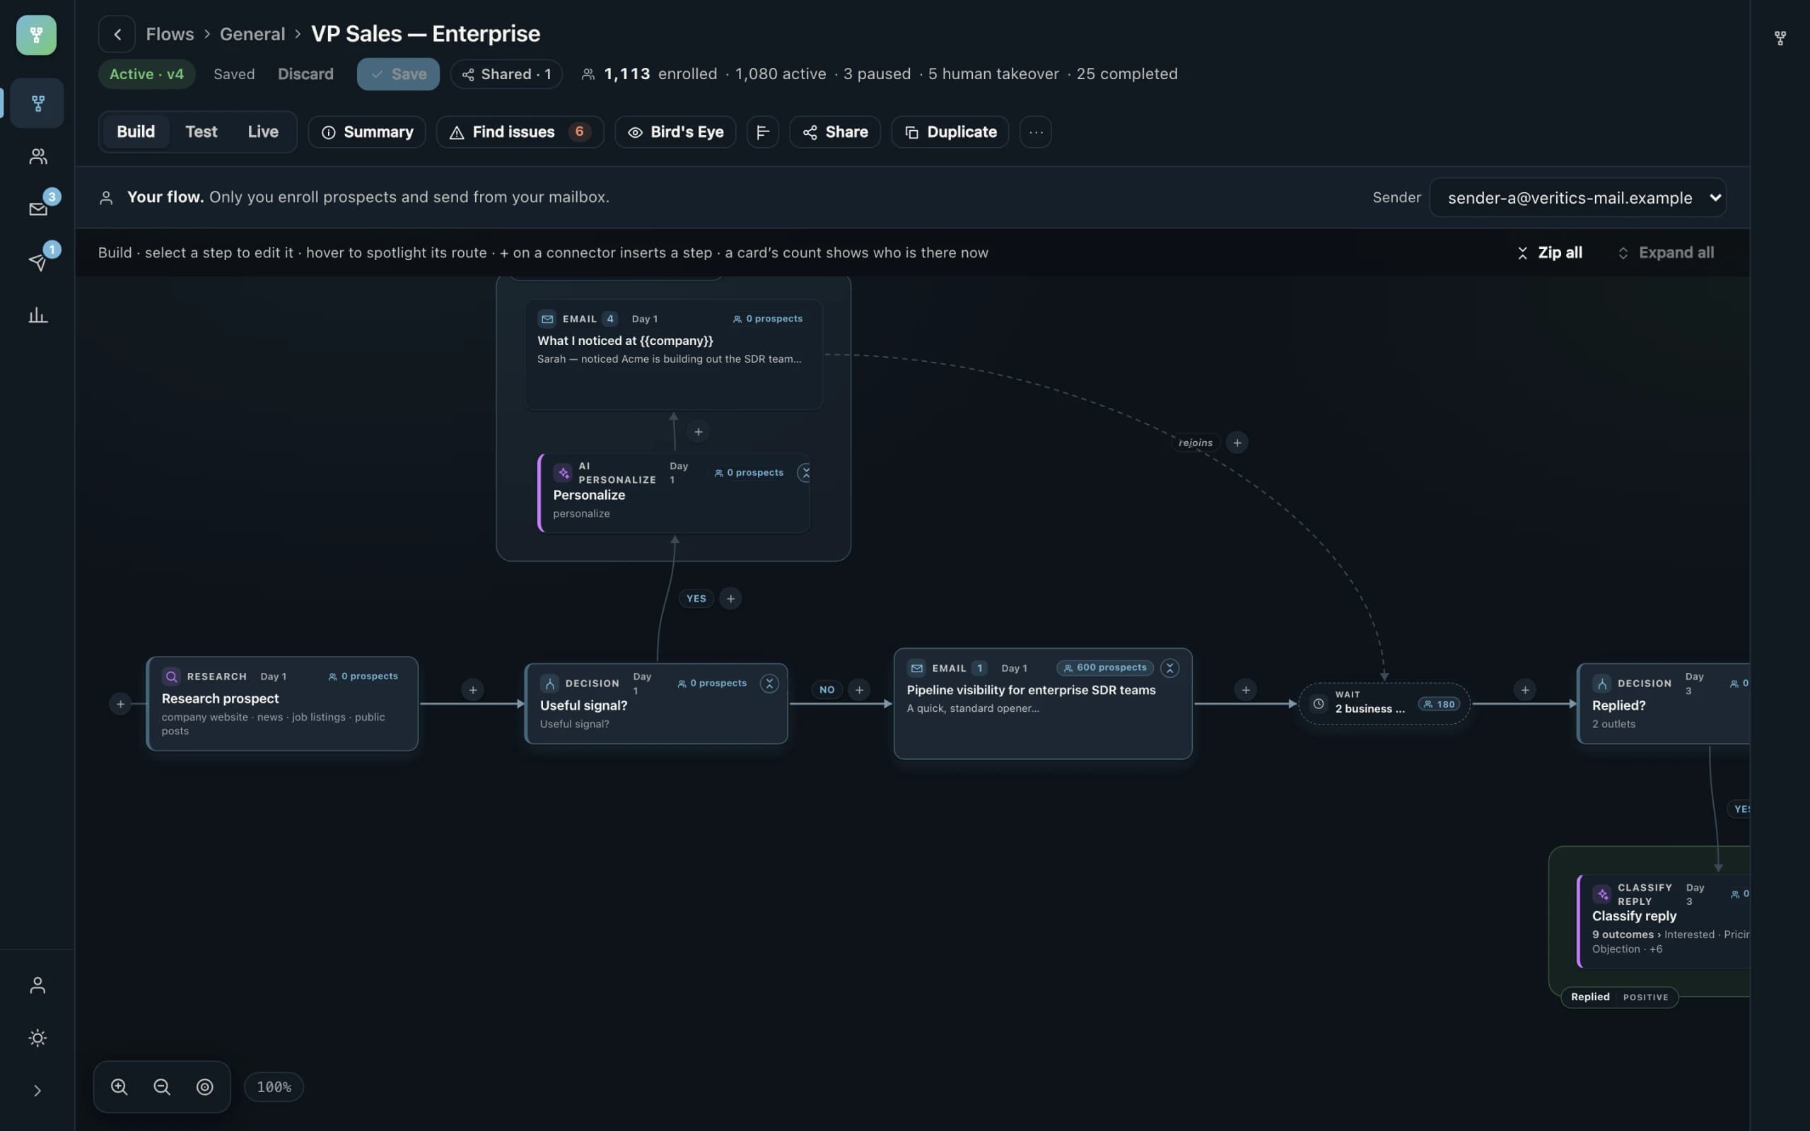The width and height of the screenshot is (1810, 1131).
Task: Click the Share button in toolbar
Action: point(835,131)
